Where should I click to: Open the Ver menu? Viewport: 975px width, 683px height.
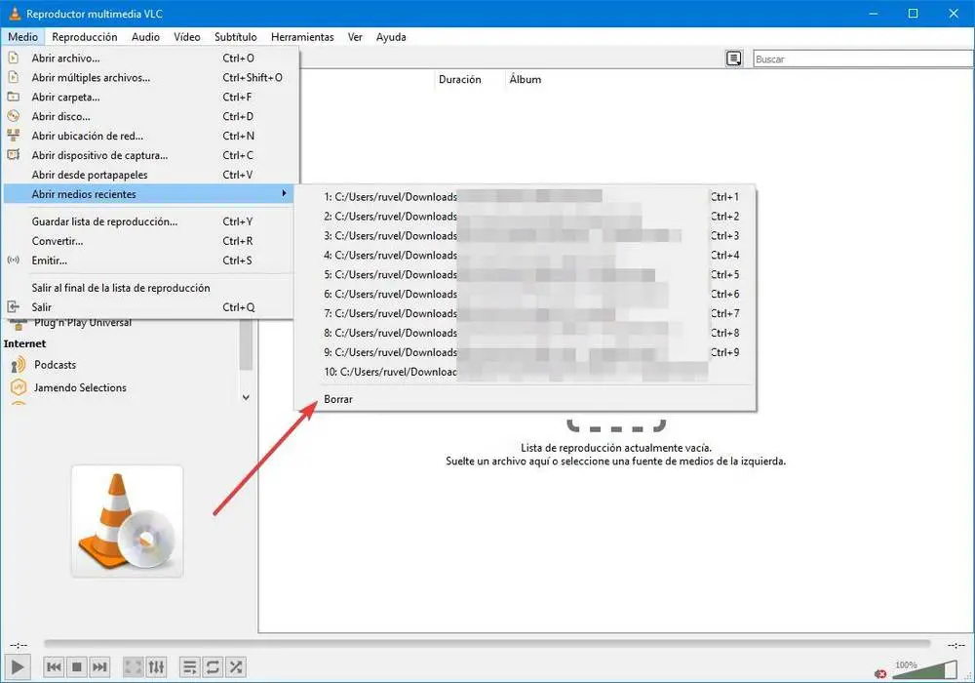click(x=355, y=37)
